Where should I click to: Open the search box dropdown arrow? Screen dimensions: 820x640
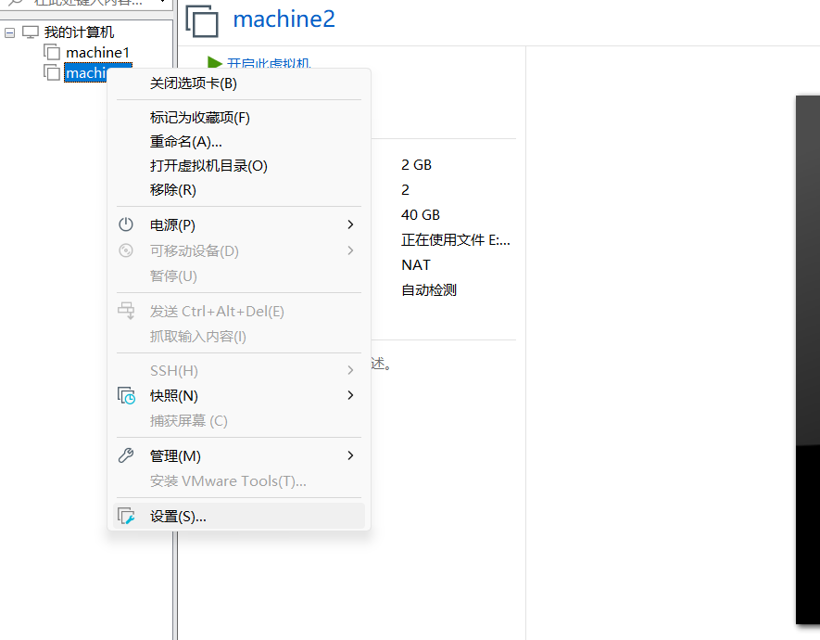(x=163, y=2)
